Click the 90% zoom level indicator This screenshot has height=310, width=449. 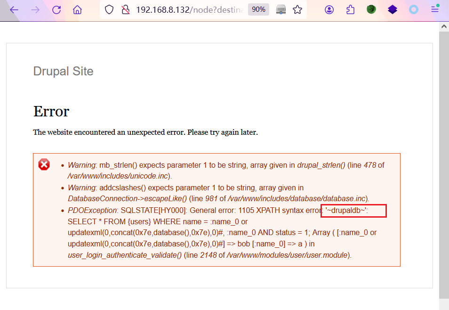coord(258,9)
